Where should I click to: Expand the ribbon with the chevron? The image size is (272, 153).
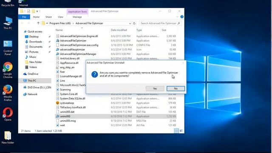click(x=177, y=17)
